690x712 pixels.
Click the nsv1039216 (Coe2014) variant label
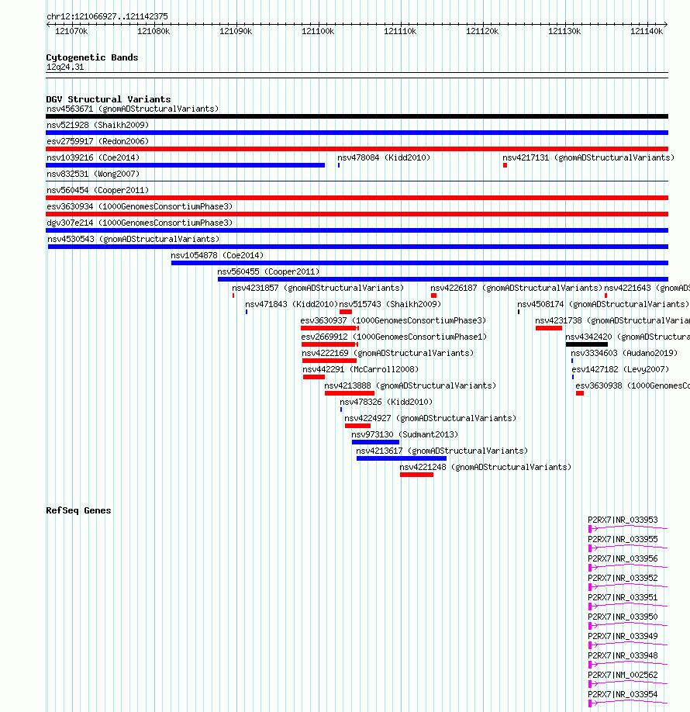coord(93,158)
